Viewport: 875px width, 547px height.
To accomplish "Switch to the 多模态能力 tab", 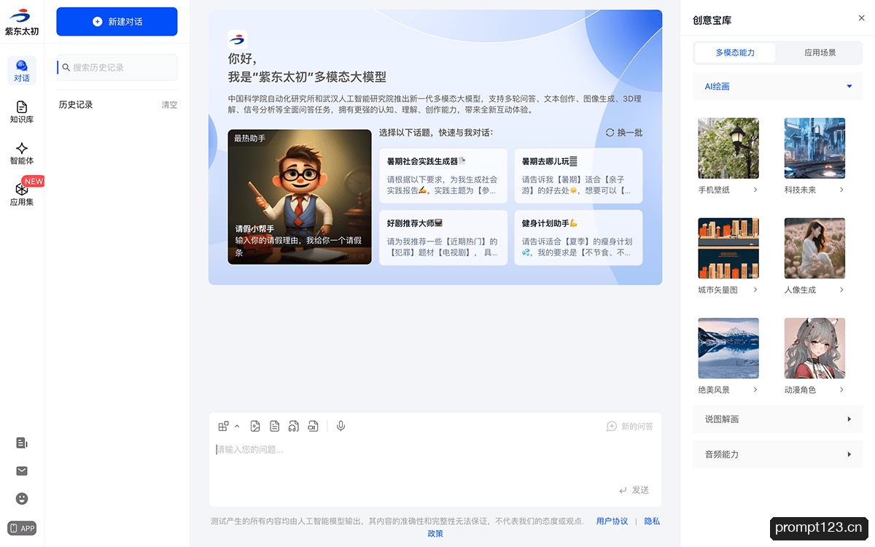I will [x=735, y=53].
